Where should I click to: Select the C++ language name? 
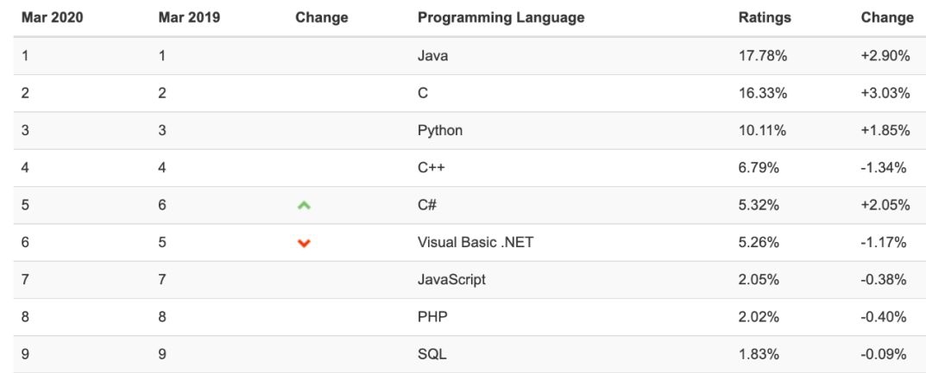pos(431,168)
